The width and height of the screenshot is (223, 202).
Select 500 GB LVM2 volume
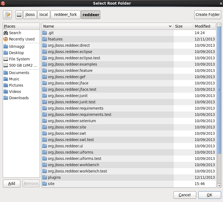coord(21,65)
